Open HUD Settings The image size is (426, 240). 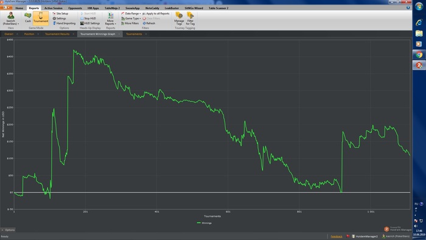click(90, 23)
